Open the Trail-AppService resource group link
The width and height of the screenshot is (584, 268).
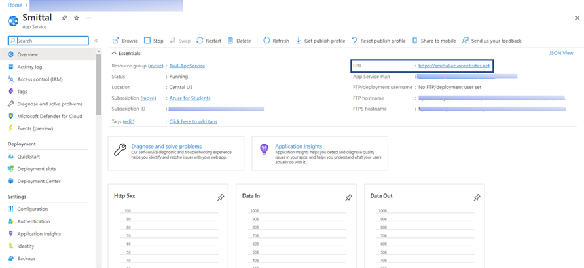187,66
